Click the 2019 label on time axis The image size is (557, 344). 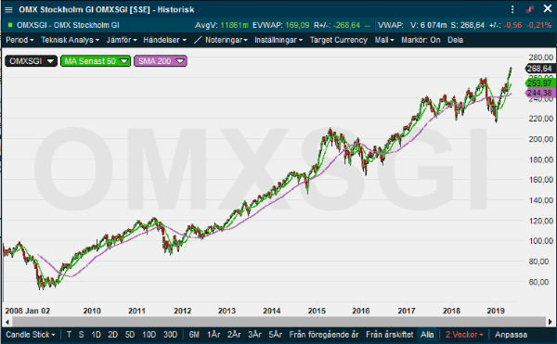click(496, 311)
